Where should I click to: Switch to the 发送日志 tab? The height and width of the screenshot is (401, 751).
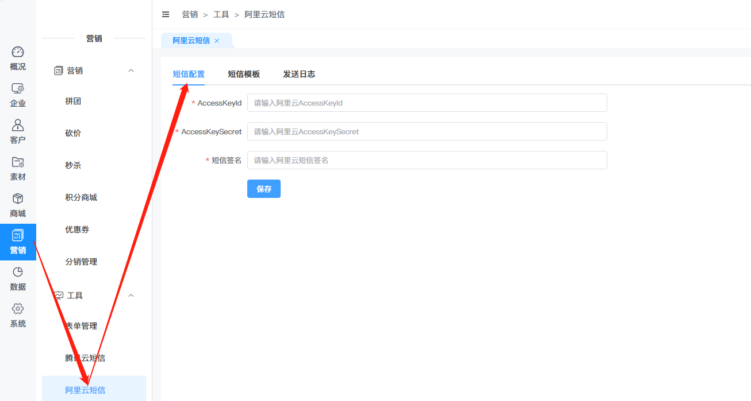coord(299,74)
